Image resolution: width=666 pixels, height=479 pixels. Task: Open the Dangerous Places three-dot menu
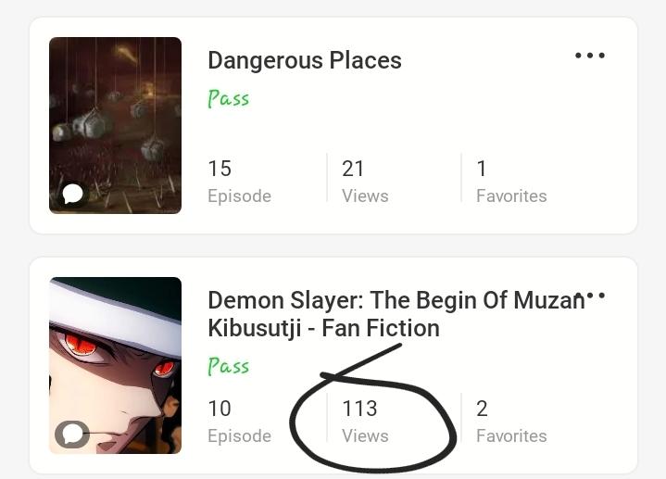point(589,56)
